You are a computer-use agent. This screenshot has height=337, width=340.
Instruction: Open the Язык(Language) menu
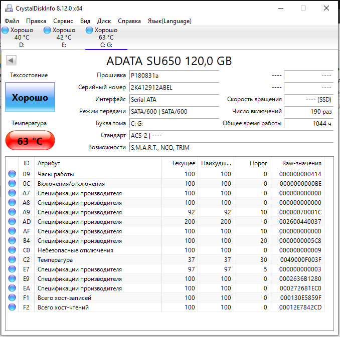169,21
